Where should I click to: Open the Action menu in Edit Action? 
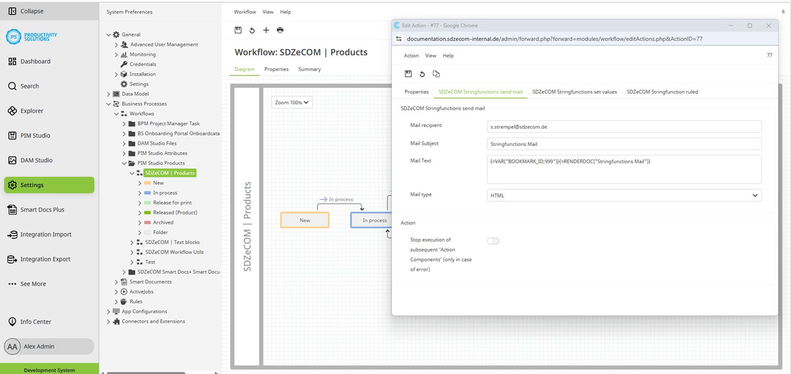click(x=411, y=55)
